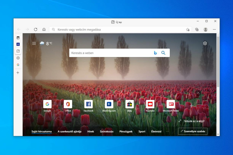The image size is (233, 155).
Task: Open the Microsoft News quick link tile
Action: pos(171,106)
